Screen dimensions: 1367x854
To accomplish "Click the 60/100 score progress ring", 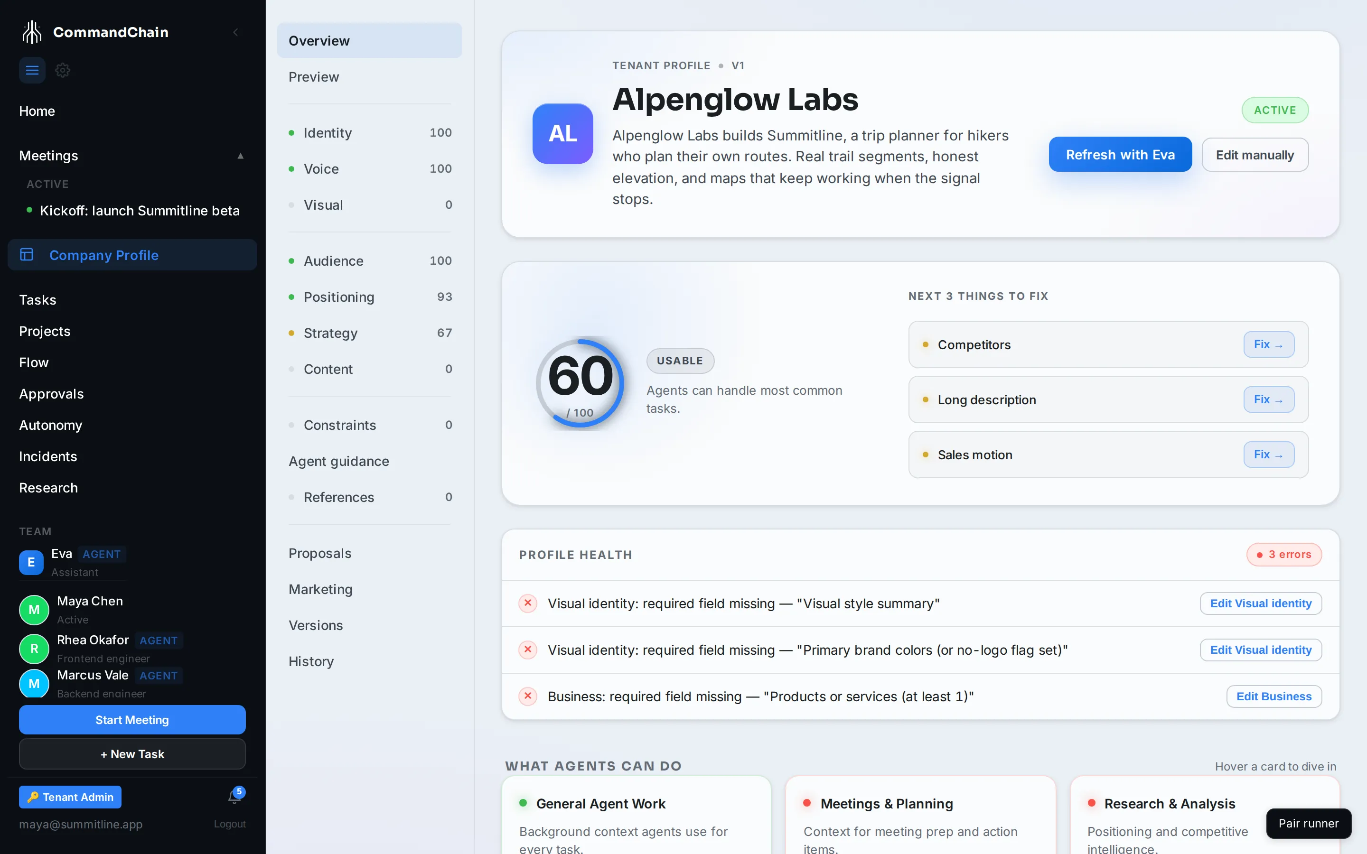I will pyautogui.click(x=580, y=383).
